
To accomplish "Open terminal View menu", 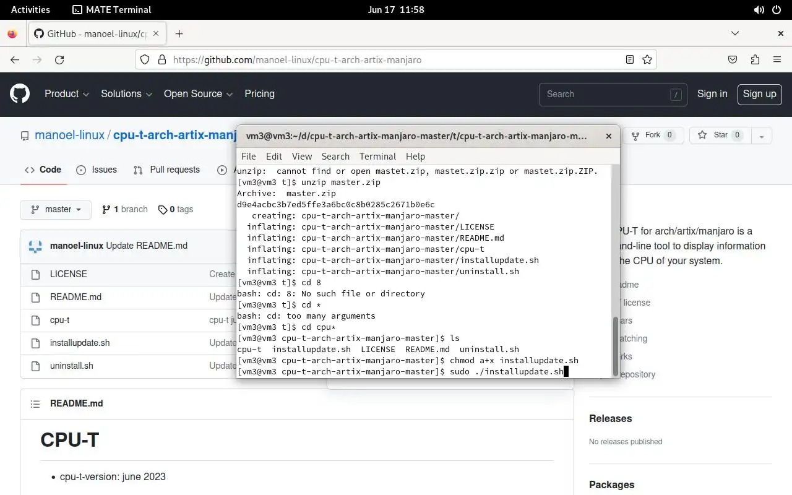I will [302, 157].
